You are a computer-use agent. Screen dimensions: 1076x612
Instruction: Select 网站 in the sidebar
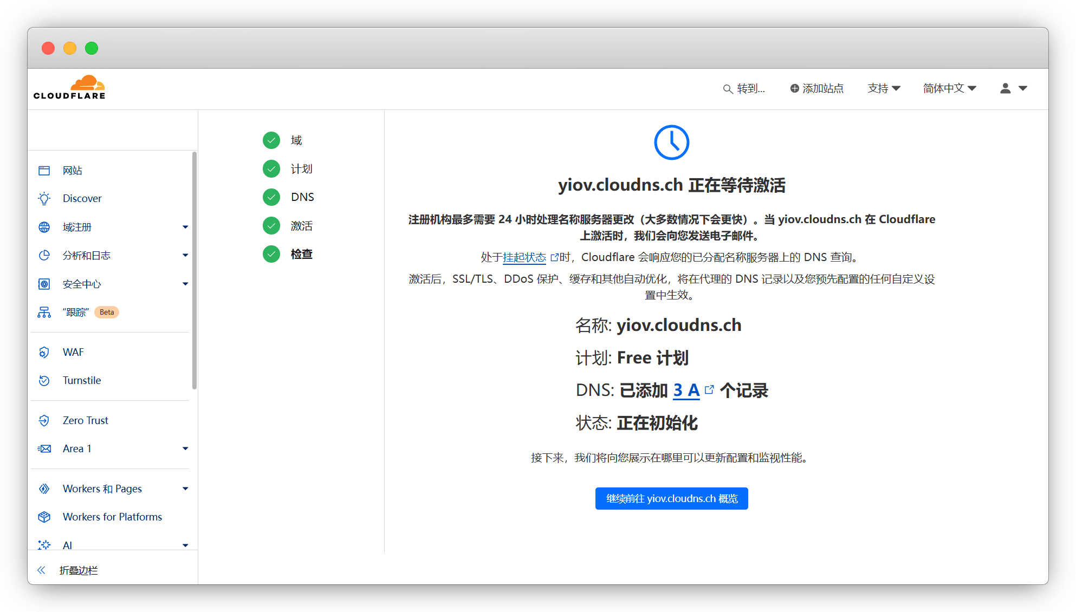(x=73, y=171)
